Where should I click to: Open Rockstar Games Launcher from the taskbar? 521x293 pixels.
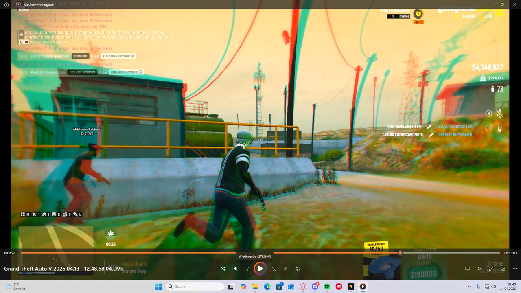(x=351, y=286)
